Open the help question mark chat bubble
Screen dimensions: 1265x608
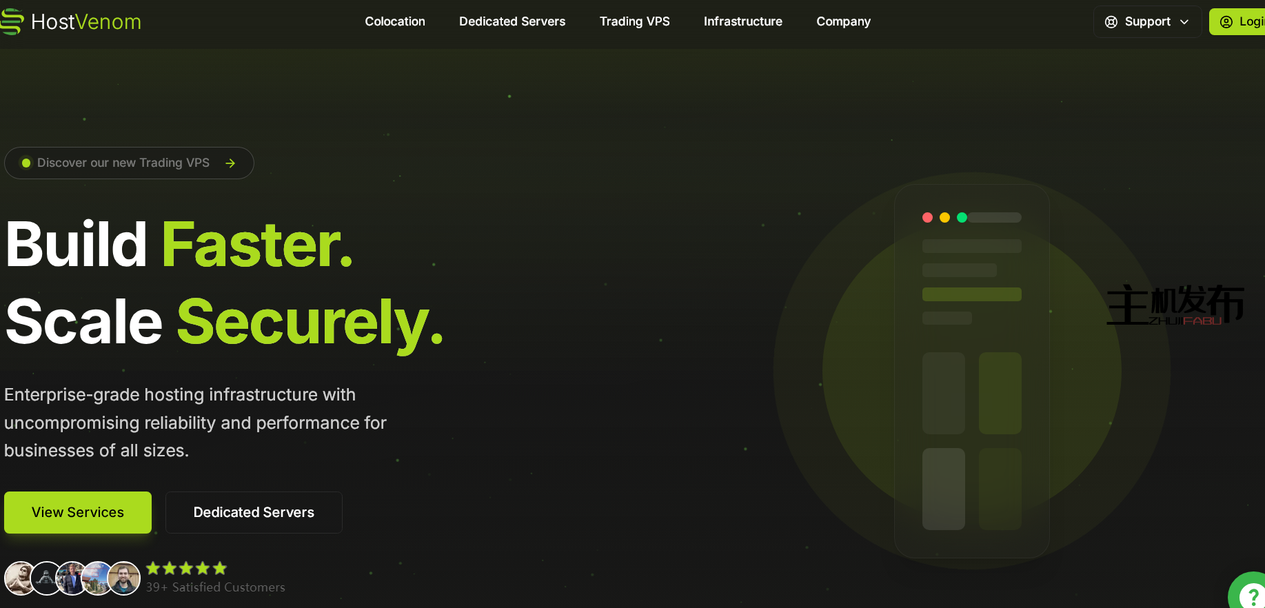1251,594
